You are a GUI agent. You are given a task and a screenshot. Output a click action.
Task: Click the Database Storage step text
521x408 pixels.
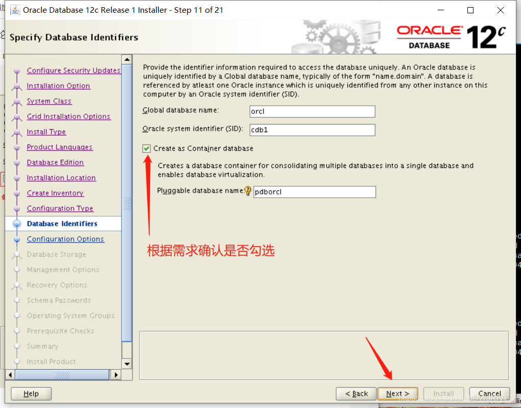pos(57,254)
